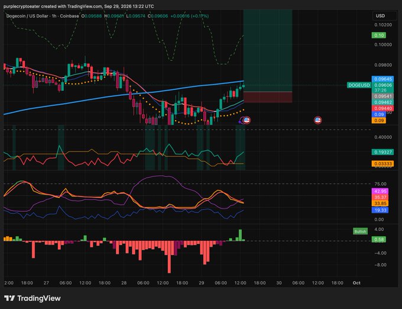The width and height of the screenshot is (402, 309).
Task: Click the blue 0.09645 price label
Action: (x=382, y=79)
